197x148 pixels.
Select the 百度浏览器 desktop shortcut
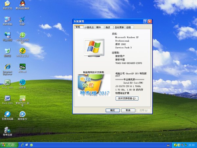[8, 115]
